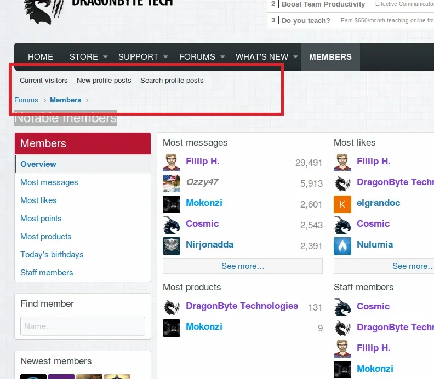Open elgrandoc profile name link
Image resolution: width=434 pixels, height=379 pixels.
(x=378, y=203)
